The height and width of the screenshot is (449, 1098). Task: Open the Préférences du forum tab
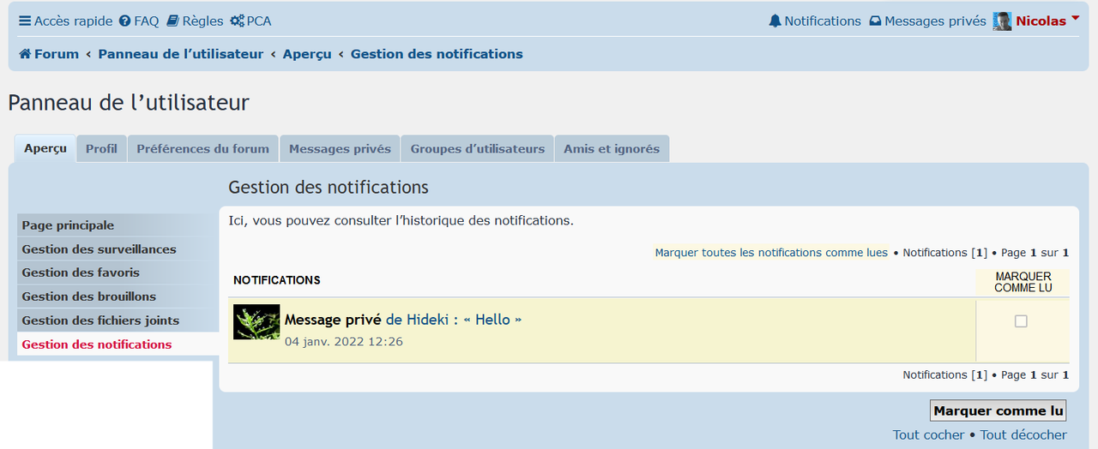[x=203, y=148]
